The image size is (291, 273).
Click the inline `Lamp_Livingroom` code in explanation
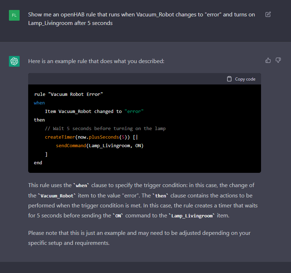coord(193,216)
